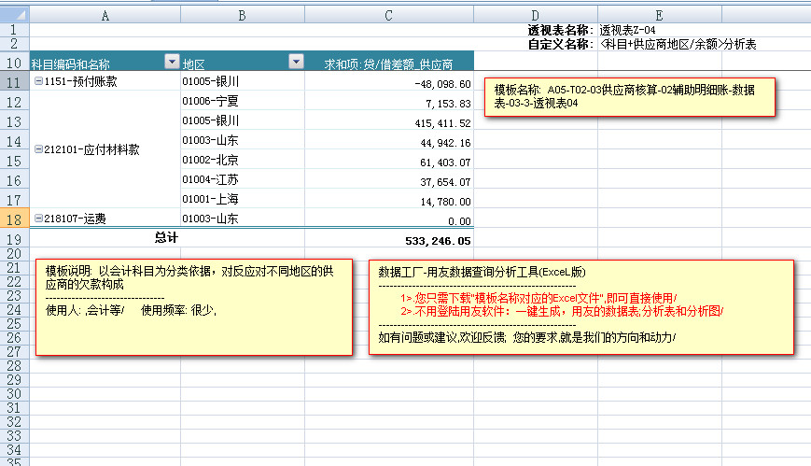811x466 pixels.
Task: Select column B header
Action: click(242, 15)
